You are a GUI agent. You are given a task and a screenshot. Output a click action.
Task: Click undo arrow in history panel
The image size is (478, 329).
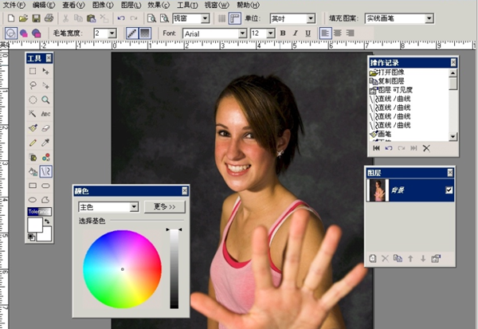tap(389, 148)
